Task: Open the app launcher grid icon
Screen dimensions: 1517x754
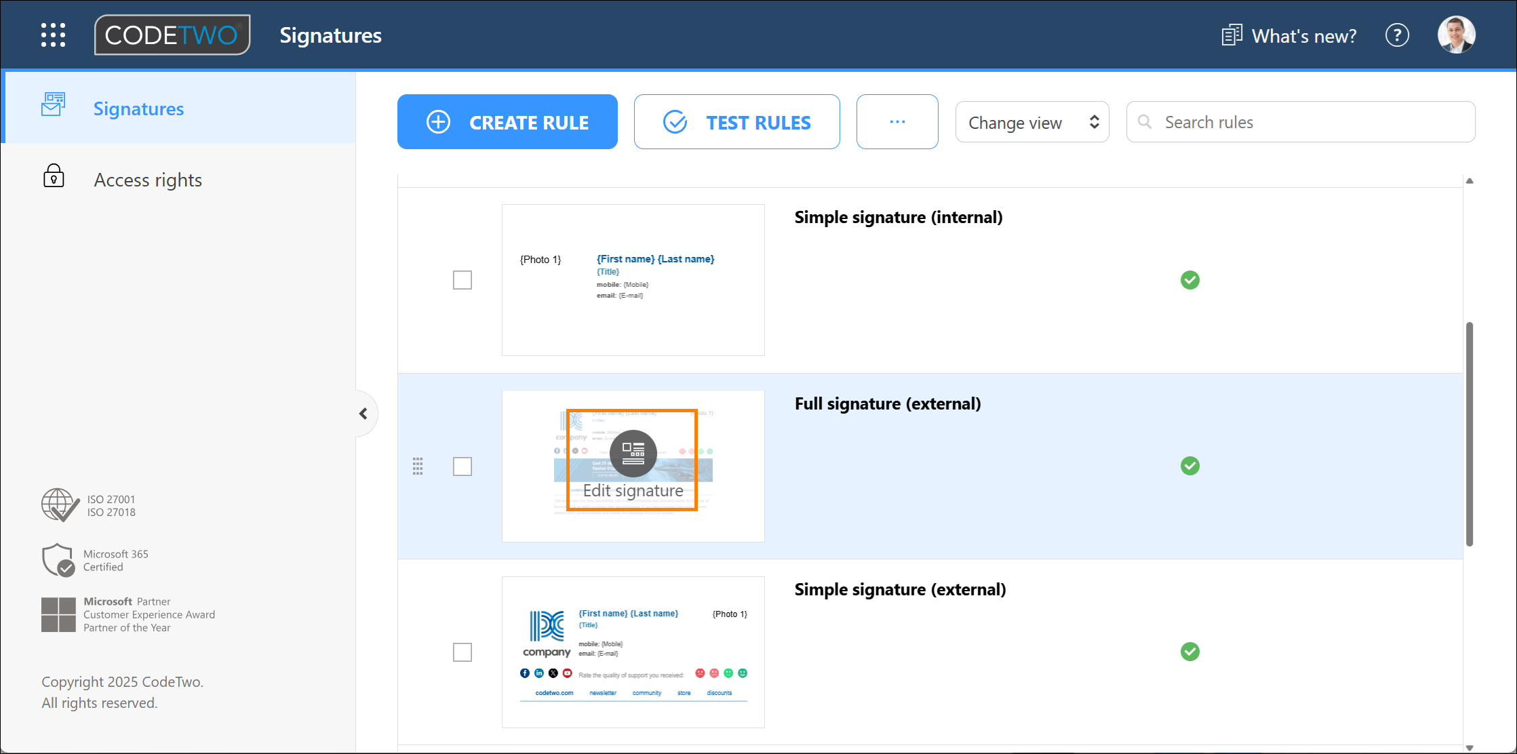Action: point(53,35)
